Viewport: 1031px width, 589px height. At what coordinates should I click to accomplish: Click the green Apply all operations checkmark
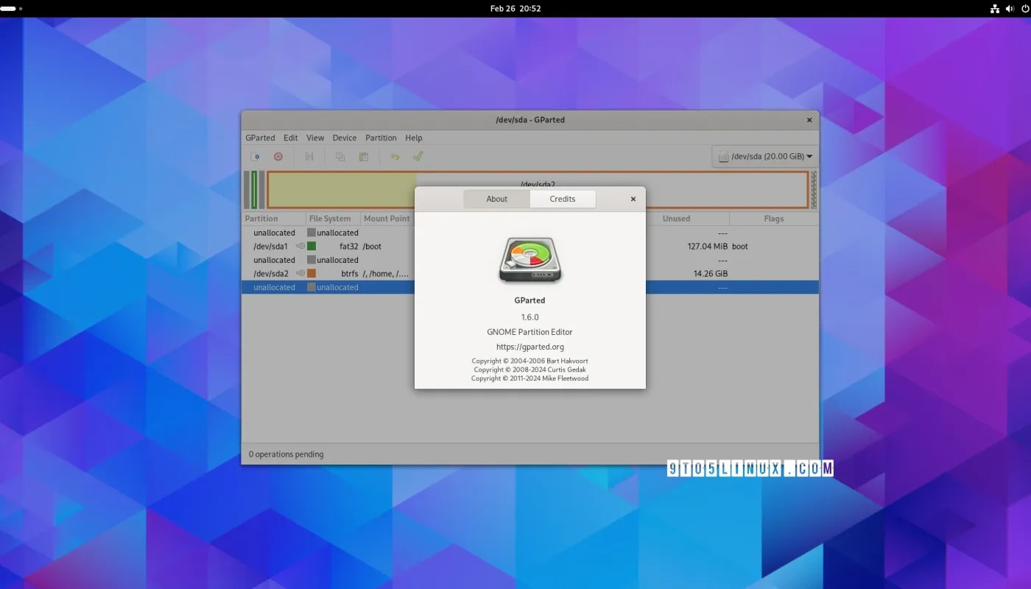418,156
